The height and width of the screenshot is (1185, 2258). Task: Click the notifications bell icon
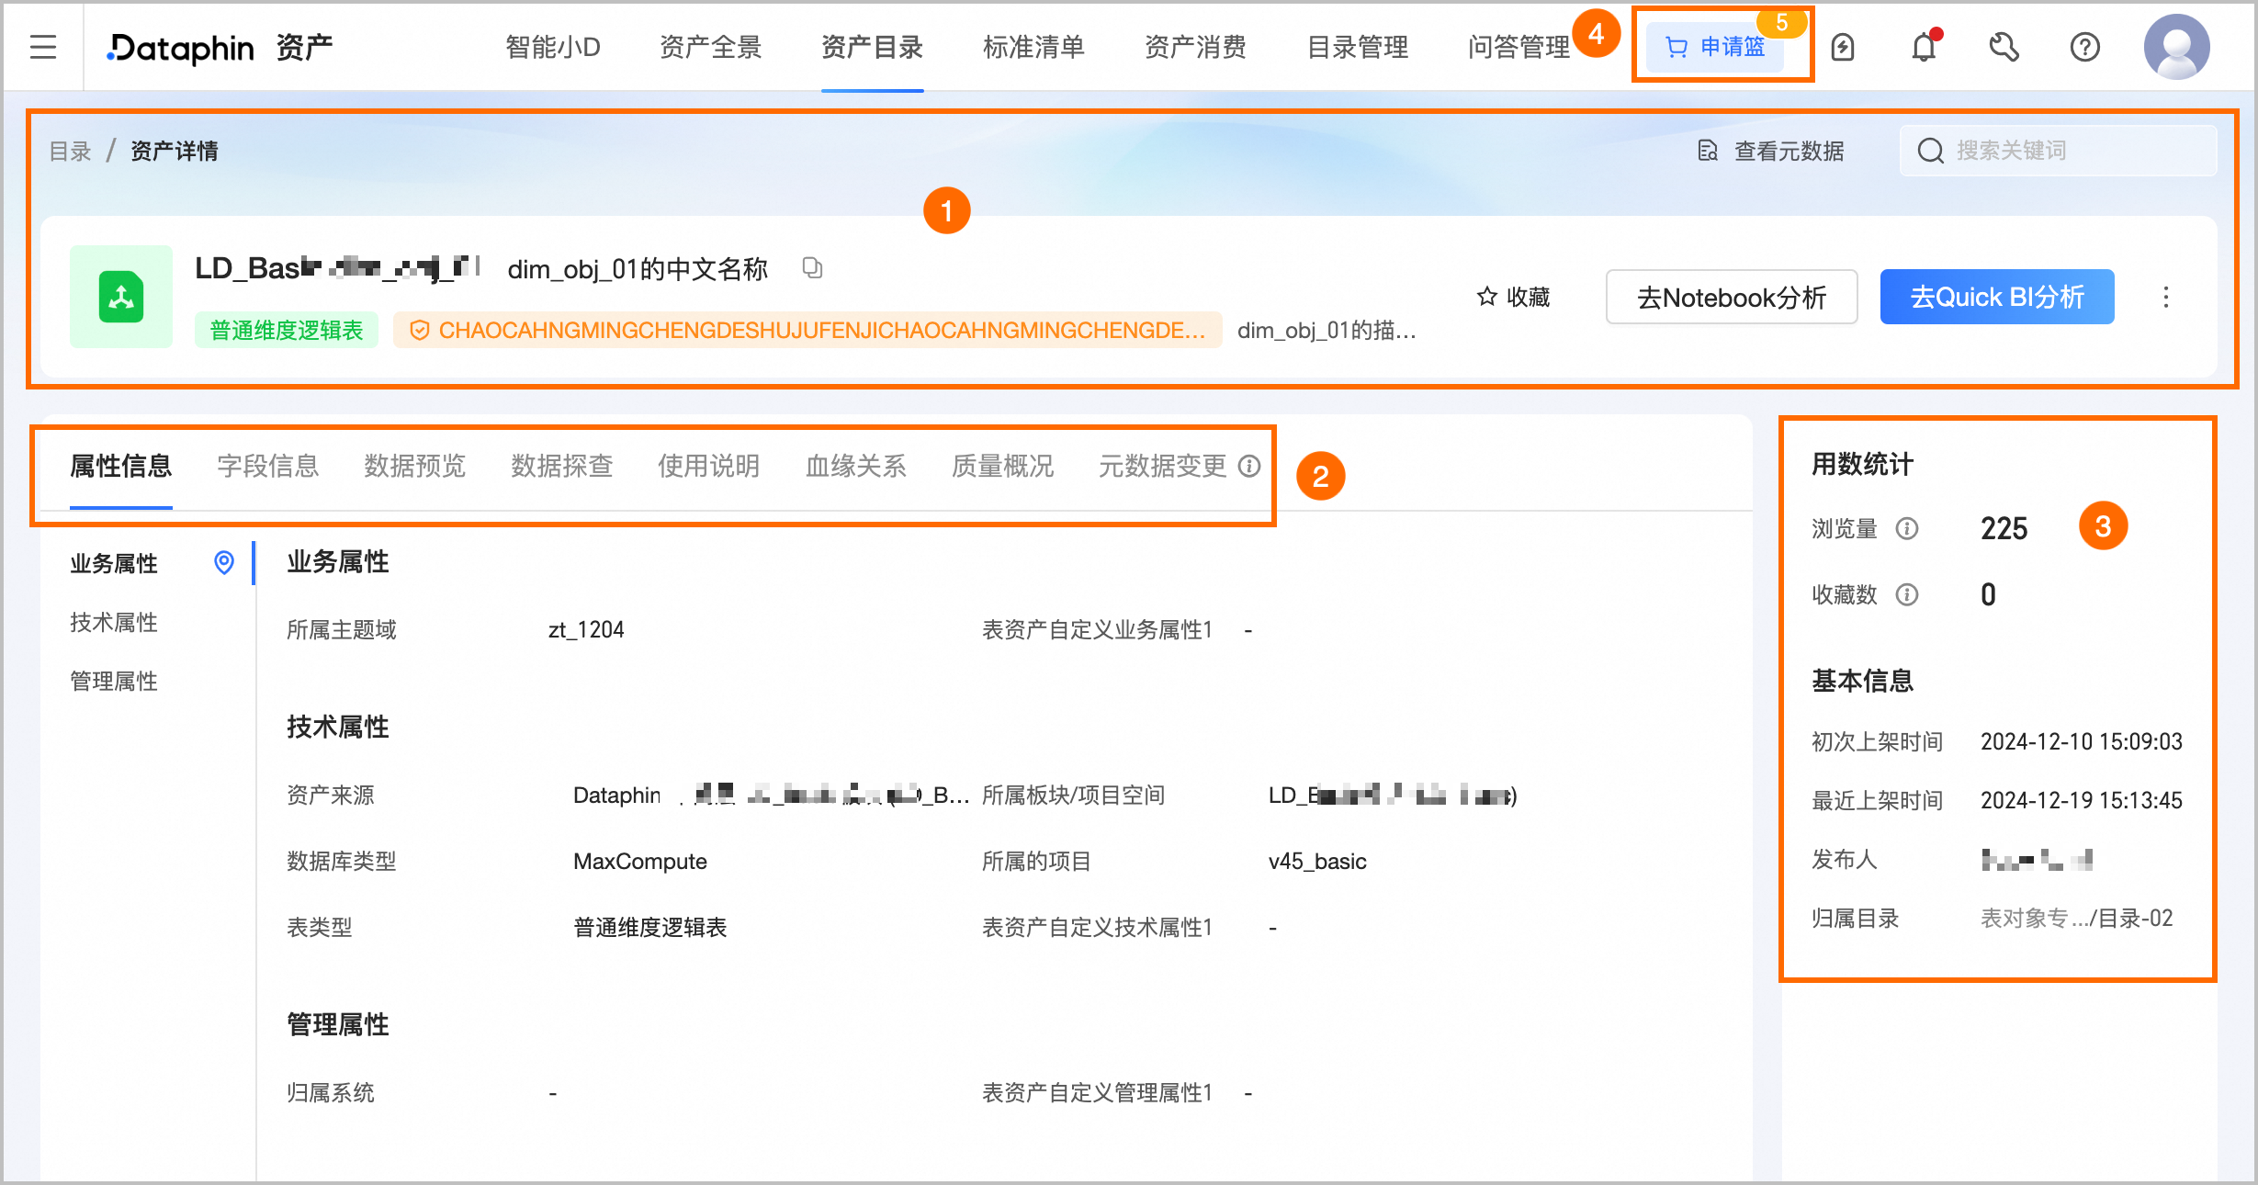pos(1922,47)
